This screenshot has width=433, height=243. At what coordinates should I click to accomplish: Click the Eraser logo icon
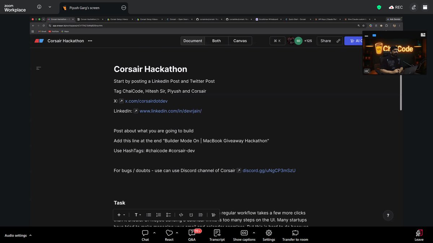[x=39, y=41]
